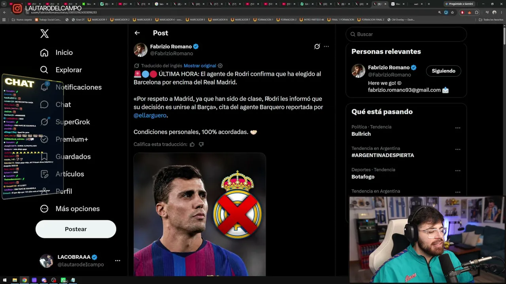
Task: Open the Windows Start menu
Action: [5, 280]
